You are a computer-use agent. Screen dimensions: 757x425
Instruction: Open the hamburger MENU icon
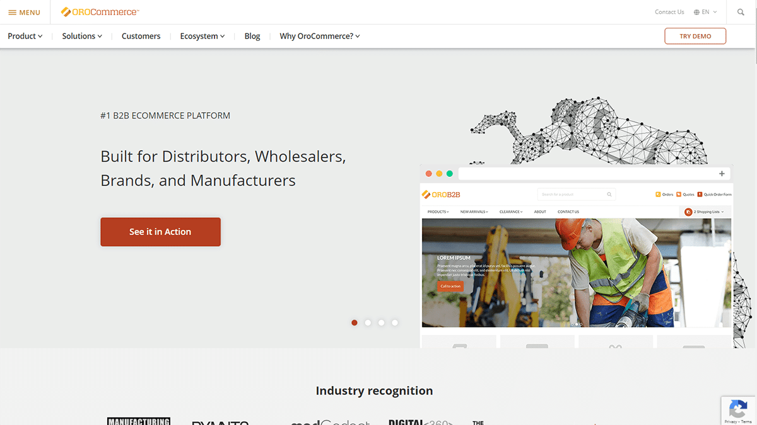(x=12, y=13)
